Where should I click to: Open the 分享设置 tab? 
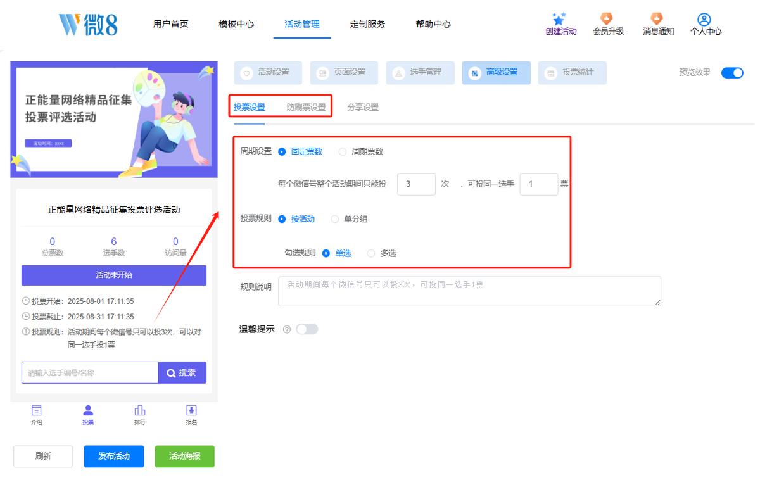tap(363, 108)
